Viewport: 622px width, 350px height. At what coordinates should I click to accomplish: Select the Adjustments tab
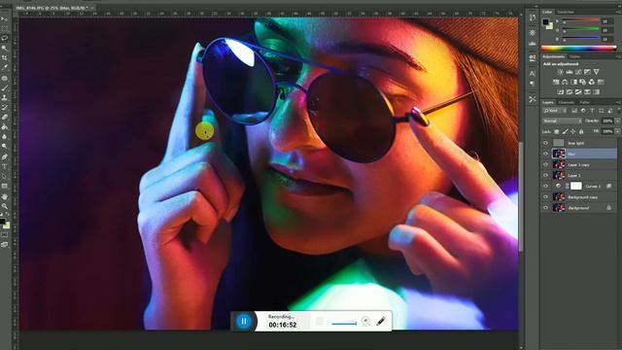[553, 56]
